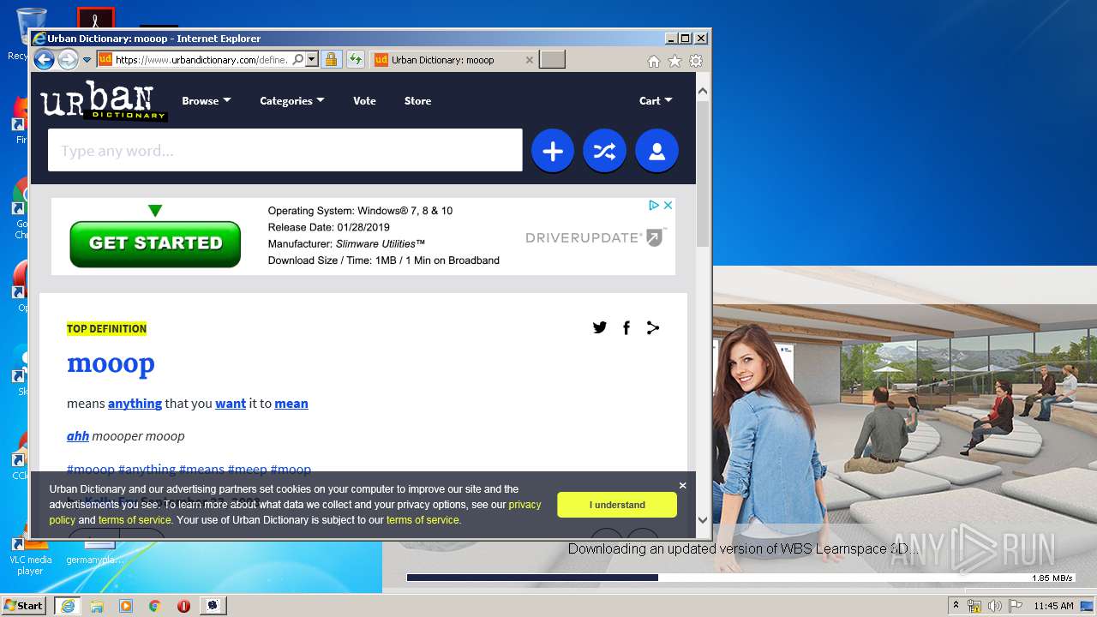
Task: Open the Store page
Action: coord(417,101)
